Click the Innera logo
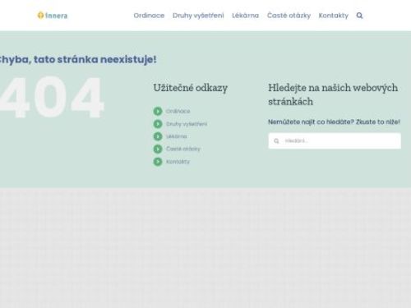The image size is (411, 308). [53, 16]
